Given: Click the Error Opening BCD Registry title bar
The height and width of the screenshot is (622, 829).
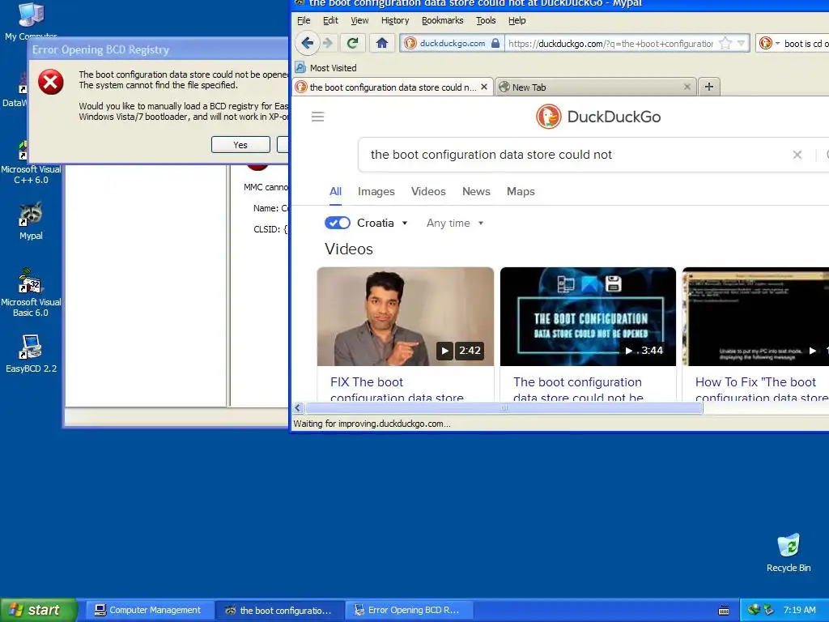Looking at the screenshot, I should [159, 49].
